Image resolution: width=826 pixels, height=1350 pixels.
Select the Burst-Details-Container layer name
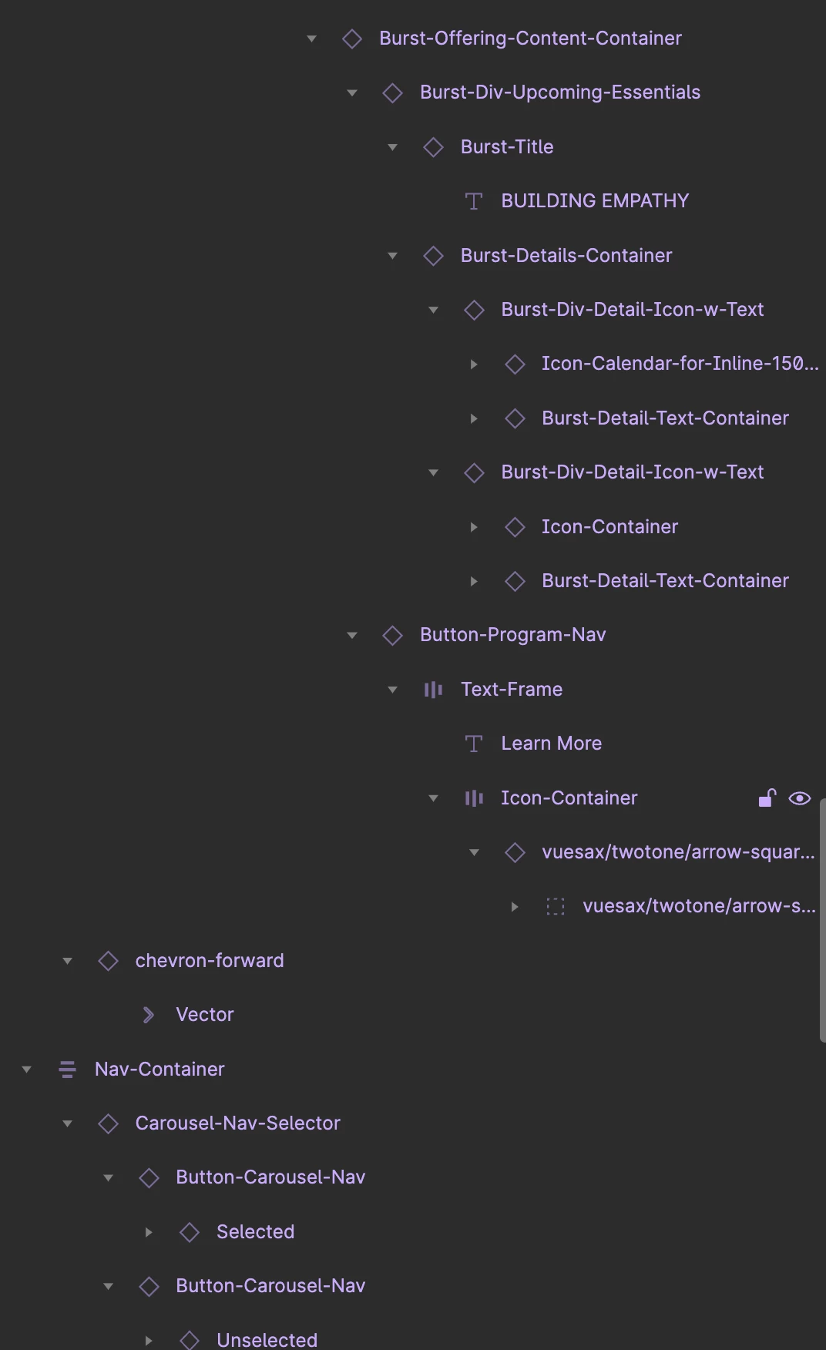pyautogui.click(x=566, y=255)
